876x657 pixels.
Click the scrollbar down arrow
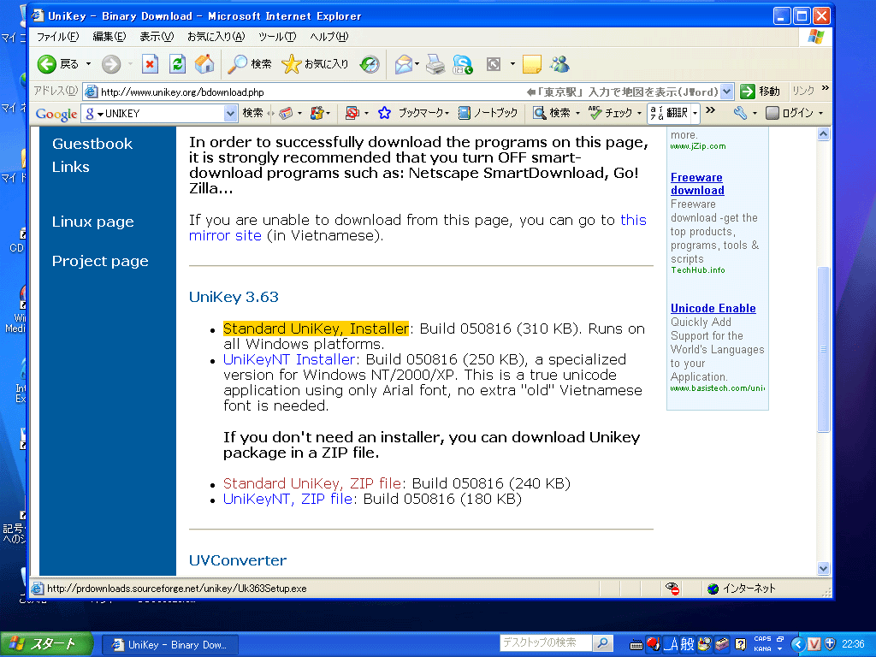point(823,568)
